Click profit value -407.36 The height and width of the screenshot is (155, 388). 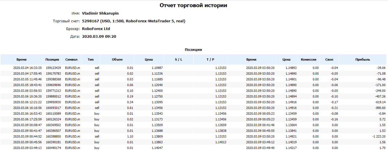380,96
